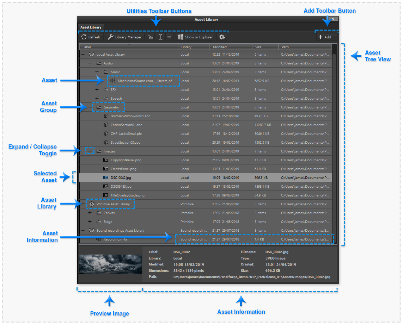Viewport: 403px width, 325px height.
Task: Click the speaker icon beside MachinimaSound asset
Action: click(x=112, y=81)
